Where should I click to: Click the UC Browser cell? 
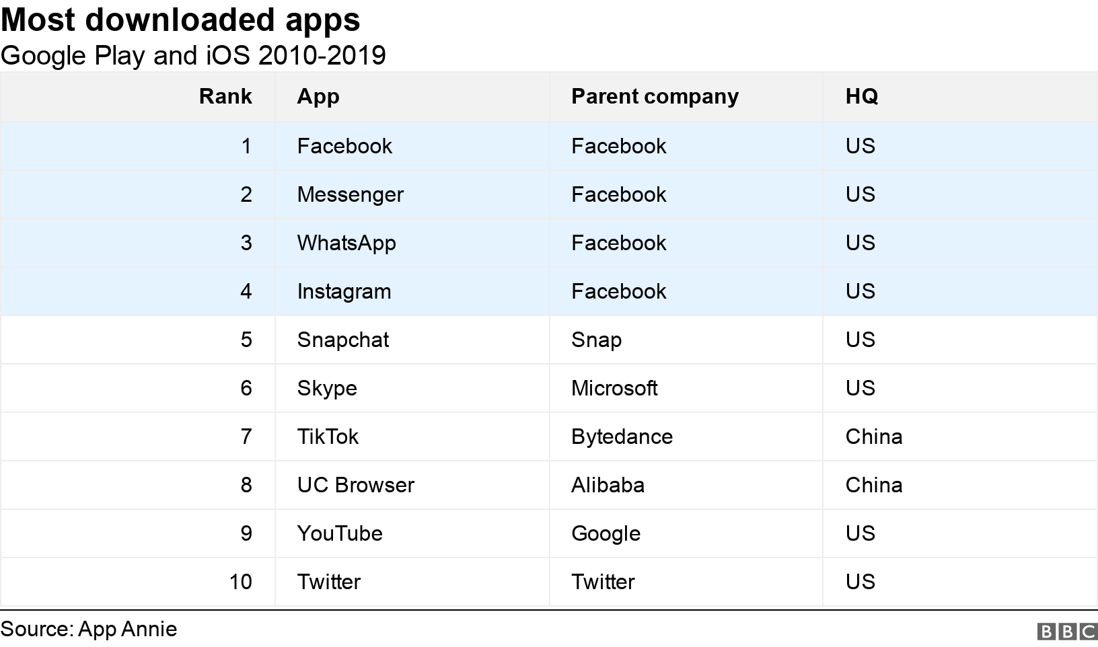pyautogui.click(x=356, y=485)
